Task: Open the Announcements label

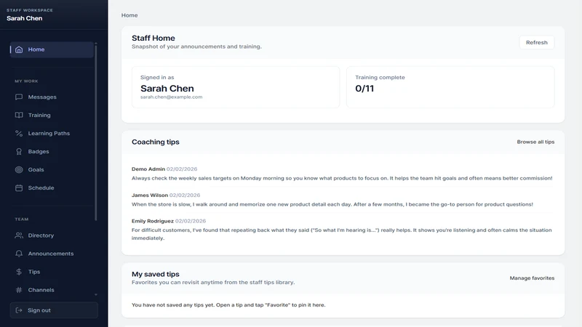Action: (x=51, y=254)
